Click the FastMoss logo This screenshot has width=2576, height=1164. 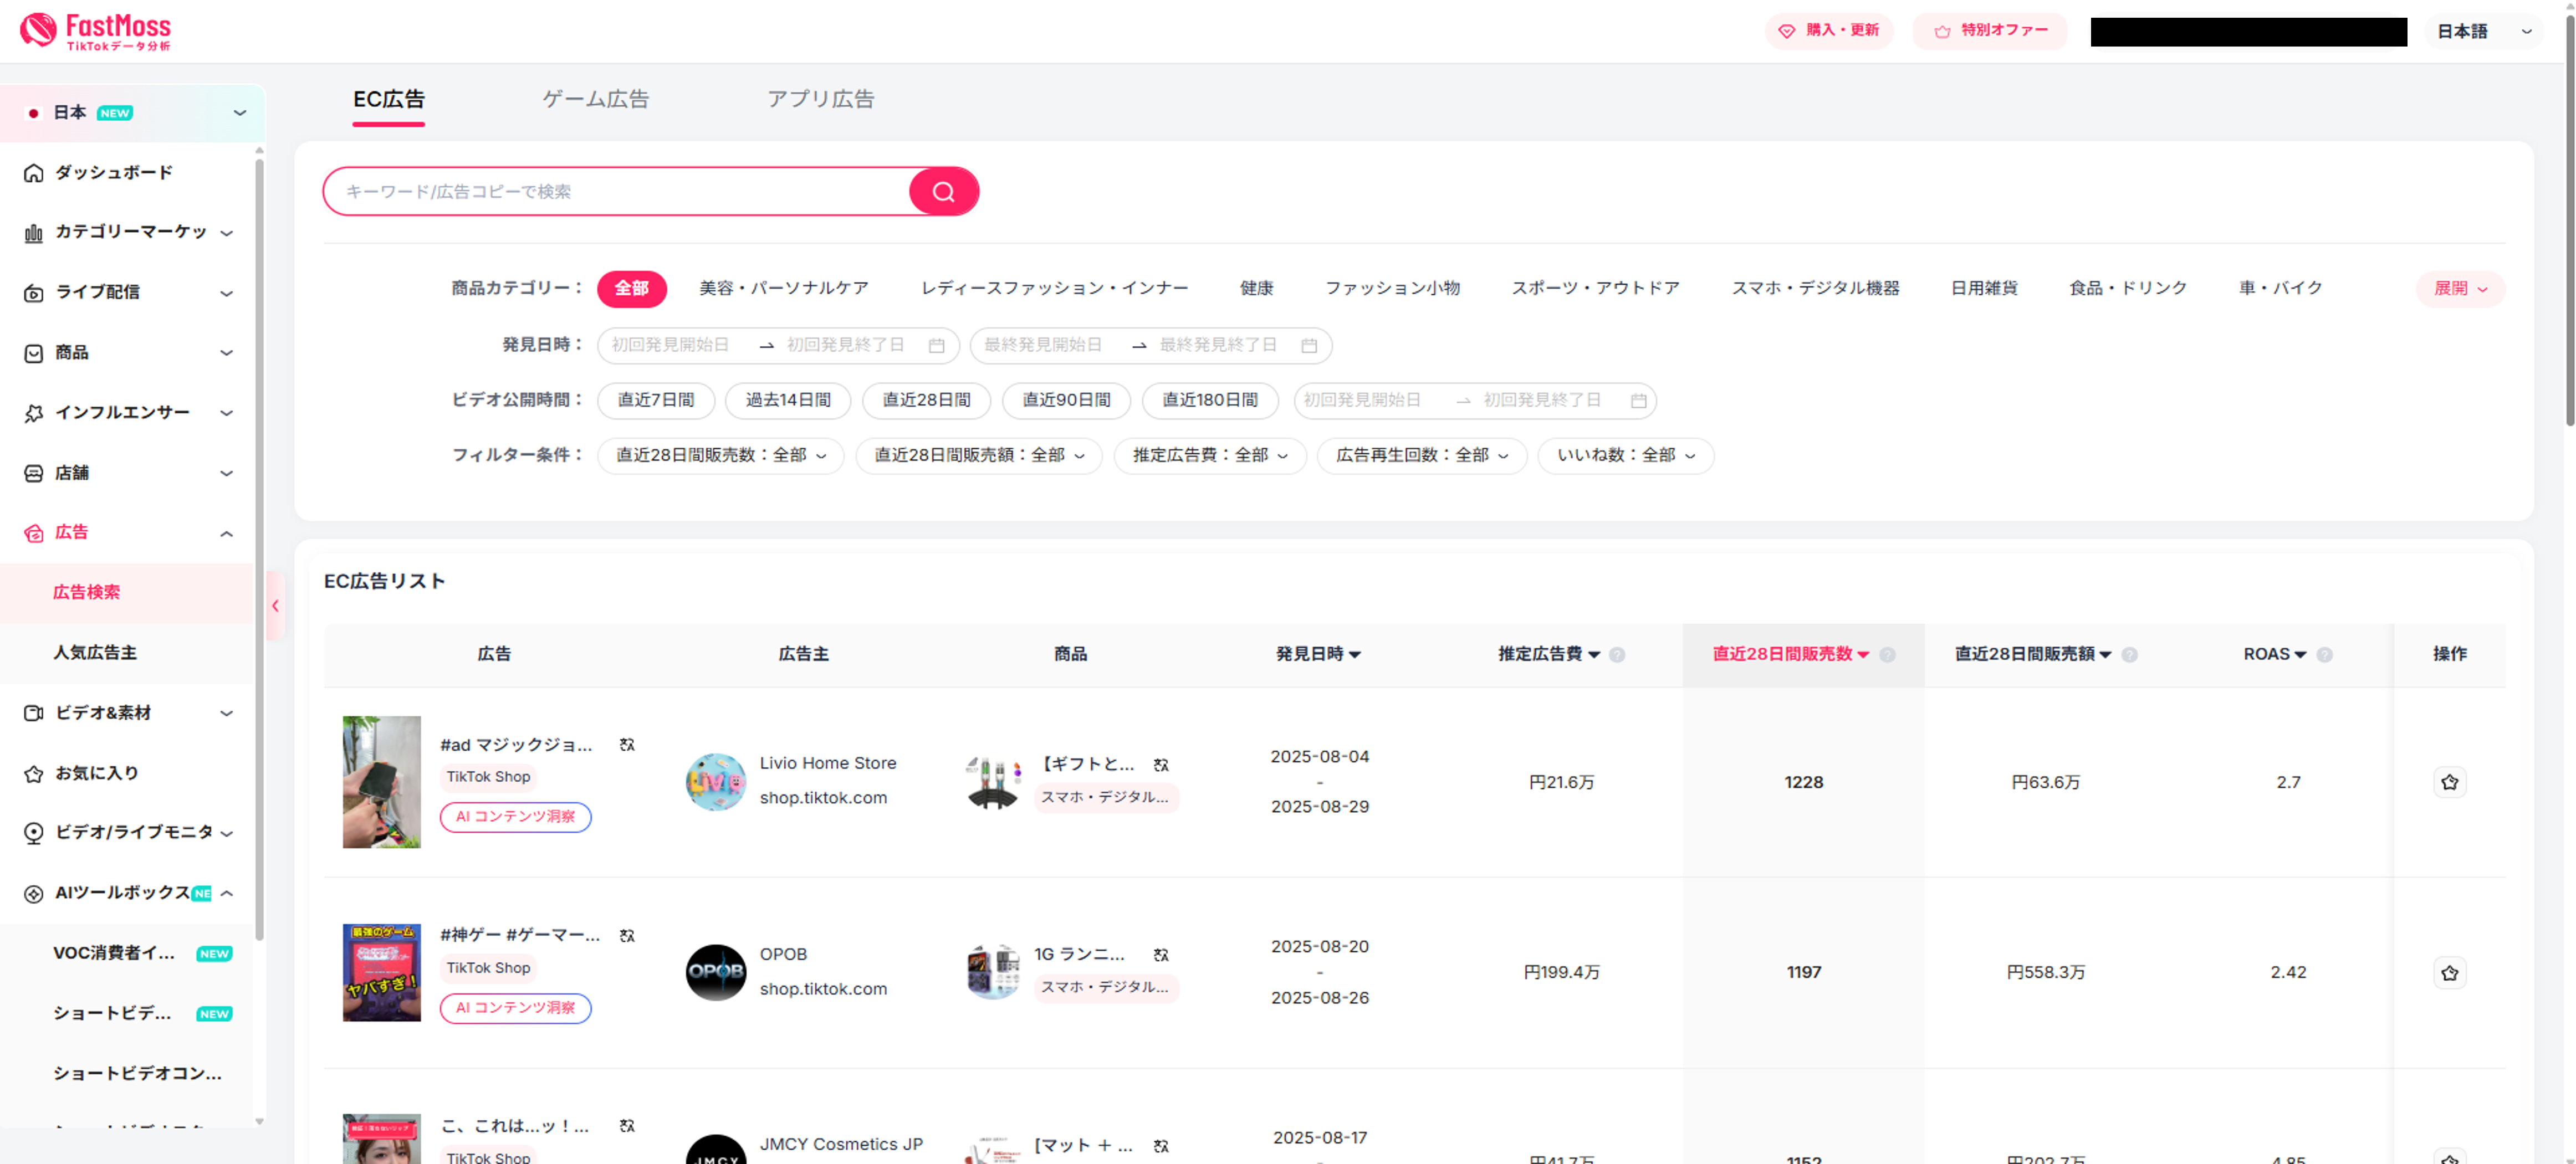pos(96,31)
